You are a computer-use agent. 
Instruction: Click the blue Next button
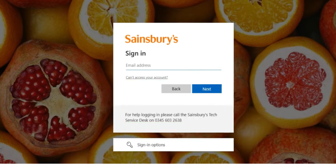207,89
